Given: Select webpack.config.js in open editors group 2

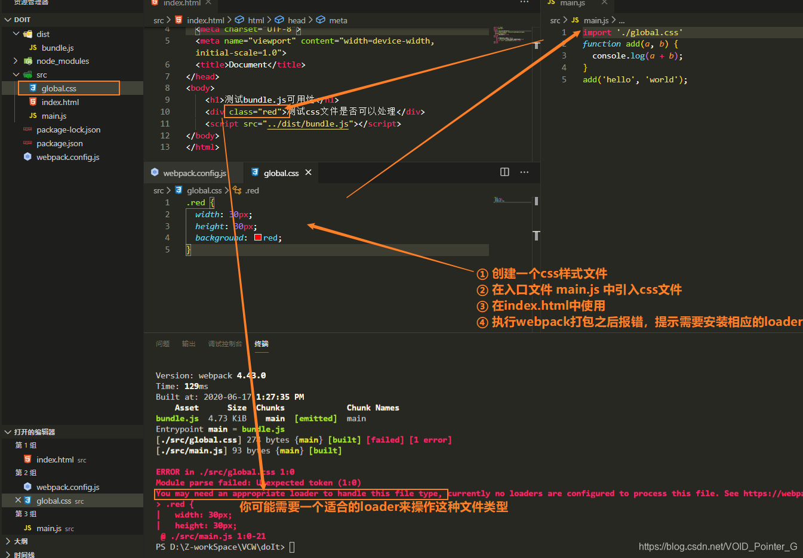Looking at the screenshot, I should point(68,487).
